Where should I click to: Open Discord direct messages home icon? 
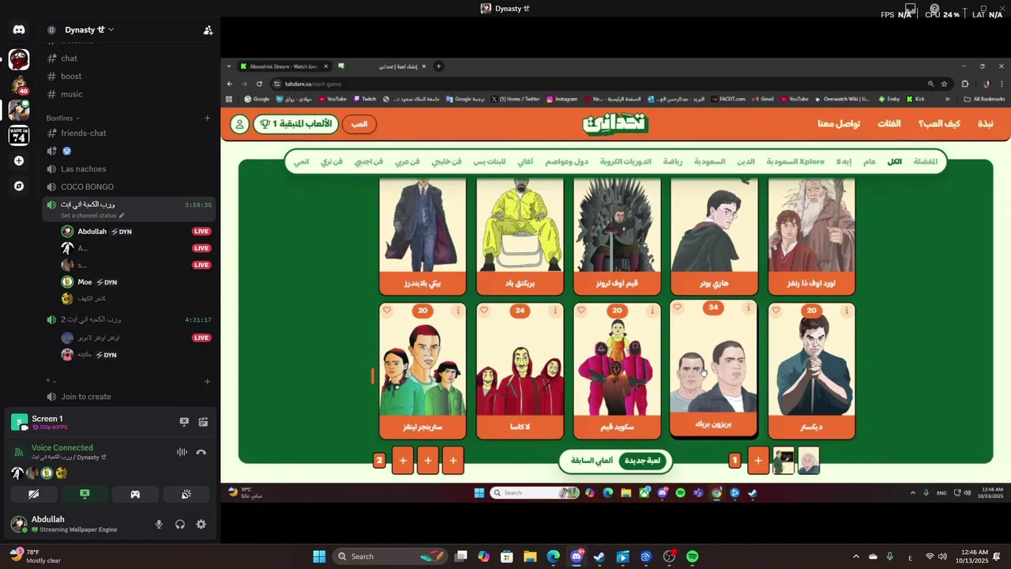tap(19, 30)
